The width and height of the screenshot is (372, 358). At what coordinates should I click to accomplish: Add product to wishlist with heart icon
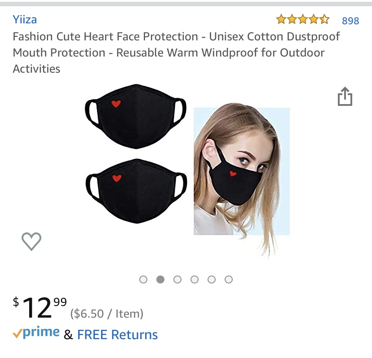click(x=31, y=241)
